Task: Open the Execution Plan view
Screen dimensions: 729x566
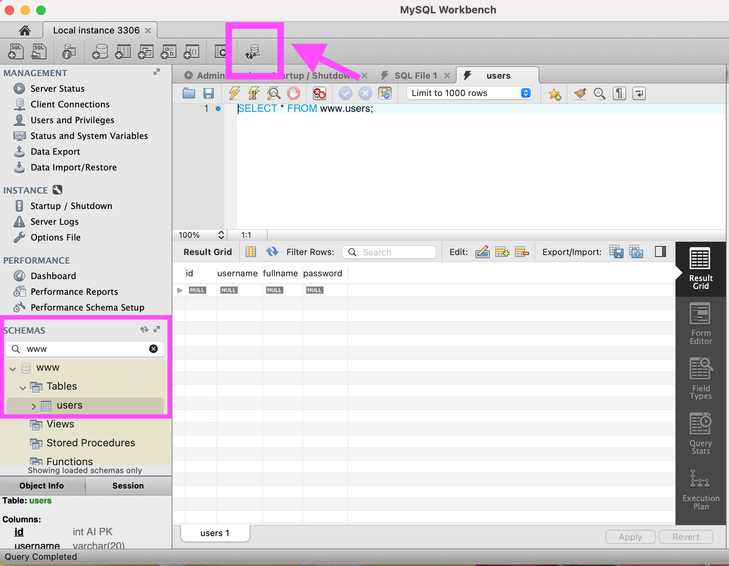Action: tap(701, 489)
